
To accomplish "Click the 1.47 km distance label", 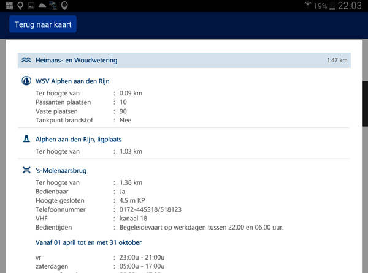I will tap(337, 61).
